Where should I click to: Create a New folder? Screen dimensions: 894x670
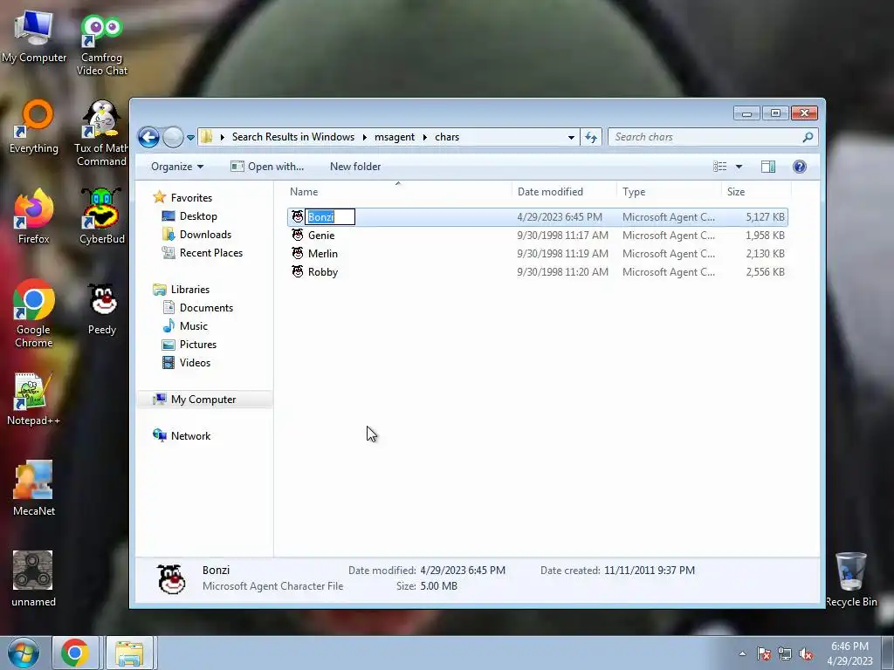pos(355,167)
